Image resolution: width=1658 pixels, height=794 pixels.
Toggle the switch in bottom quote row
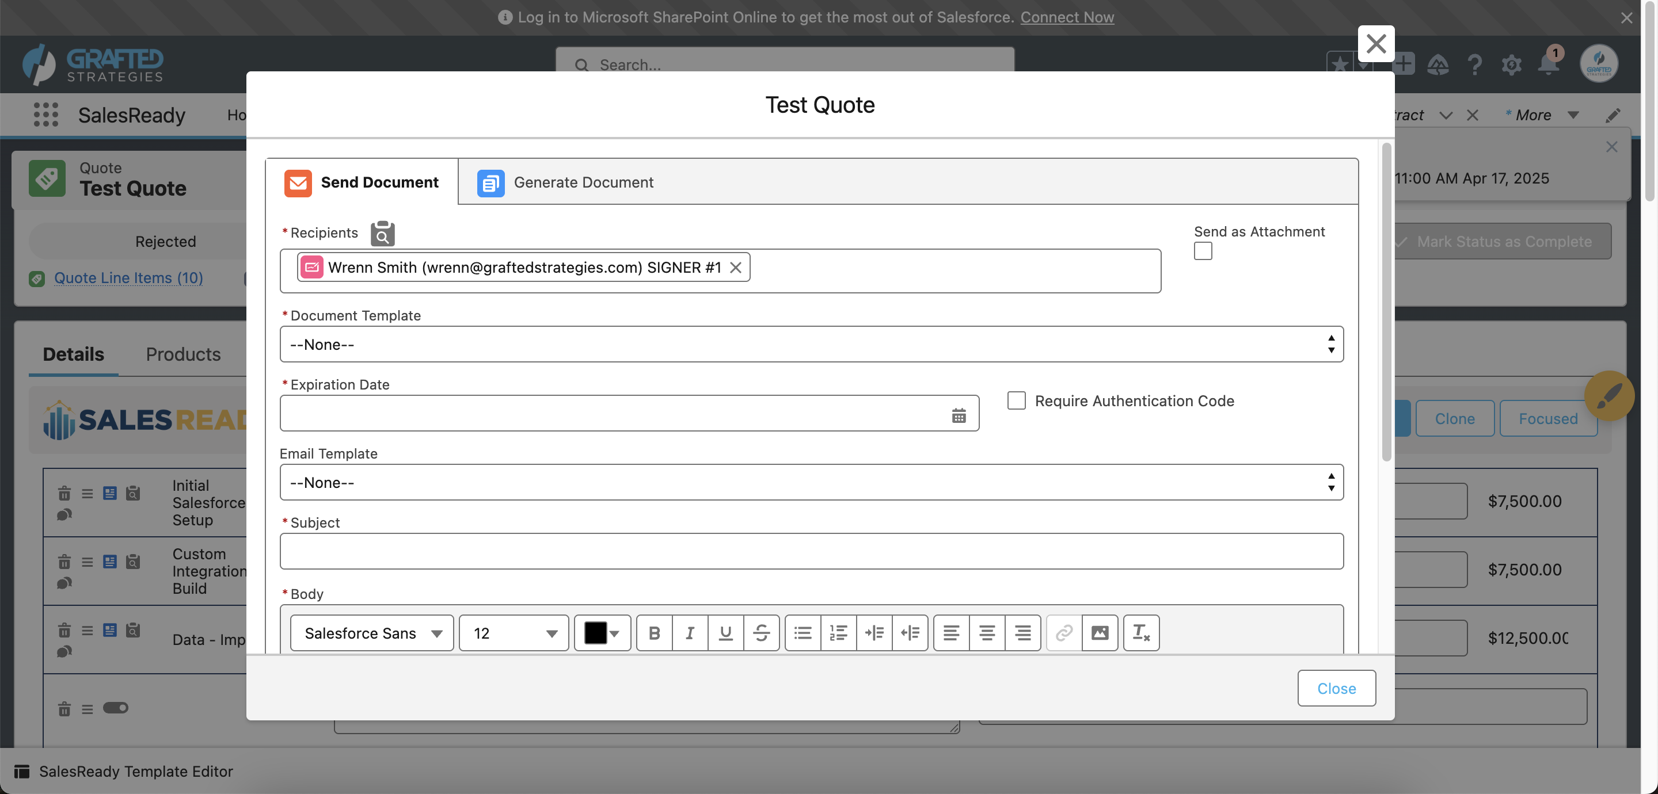point(116,708)
